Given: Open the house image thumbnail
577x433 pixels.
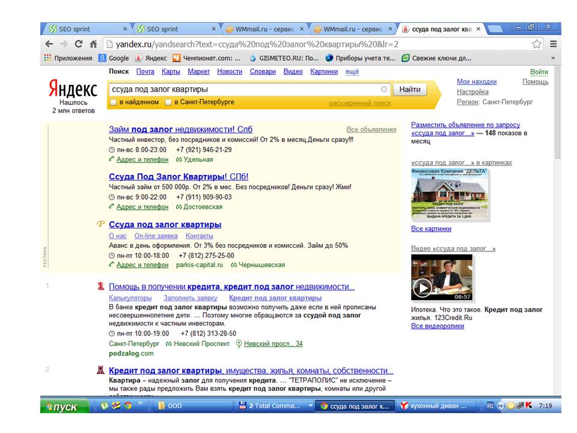Looking at the screenshot, I should pyautogui.click(x=450, y=195).
